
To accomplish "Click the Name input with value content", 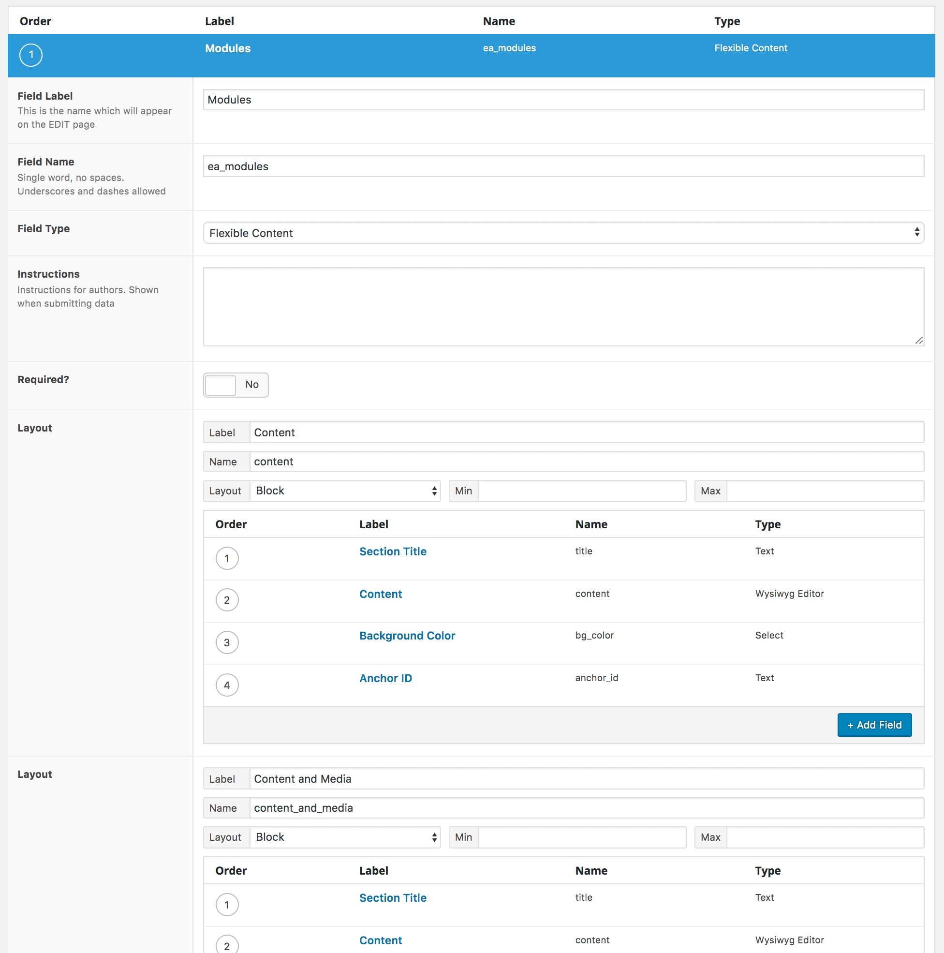I will (587, 462).
